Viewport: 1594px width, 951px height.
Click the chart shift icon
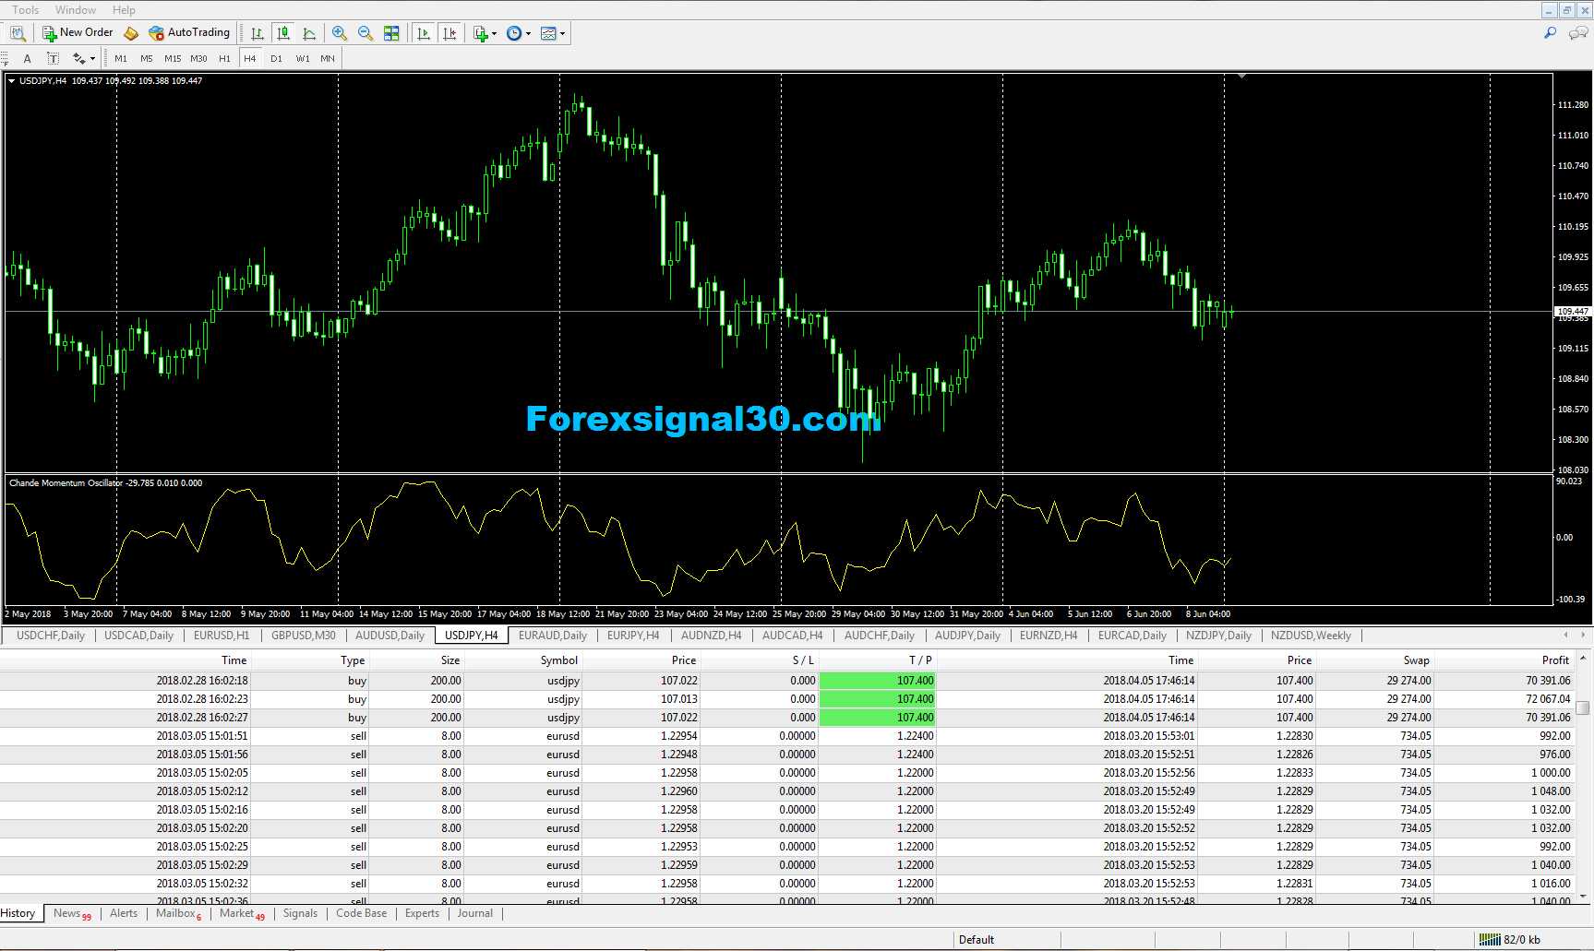point(449,33)
